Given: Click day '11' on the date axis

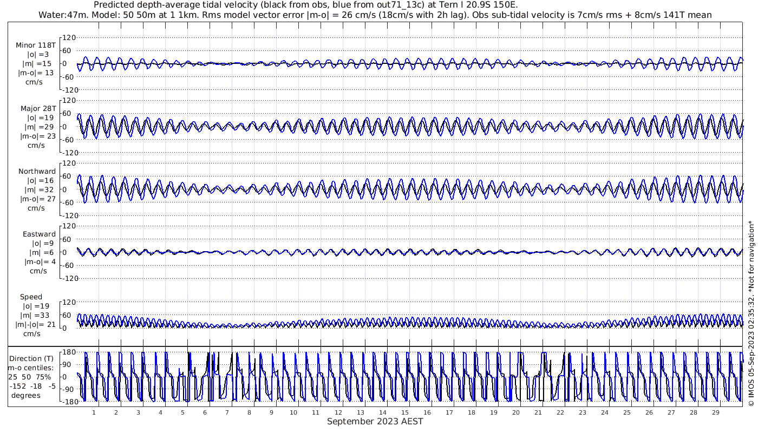Looking at the screenshot, I should [316, 412].
